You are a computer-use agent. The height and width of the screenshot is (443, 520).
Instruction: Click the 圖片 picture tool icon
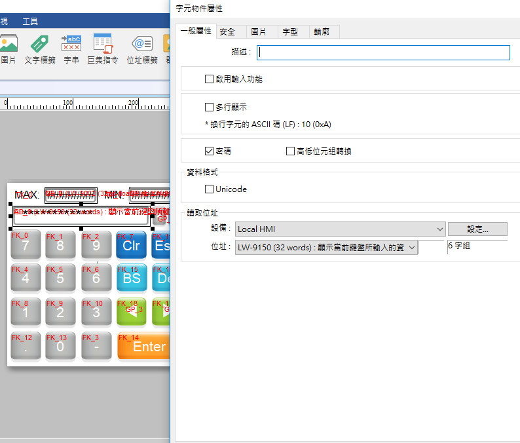coord(8,50)
